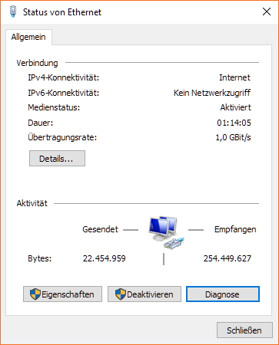Click the Deaktivieren button
Viewport: 279px width, 345px height.
click(x=144, y=294)
